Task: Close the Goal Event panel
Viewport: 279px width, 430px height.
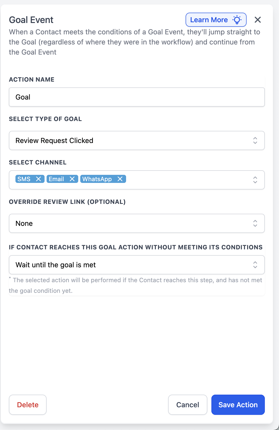Action: 257,20
